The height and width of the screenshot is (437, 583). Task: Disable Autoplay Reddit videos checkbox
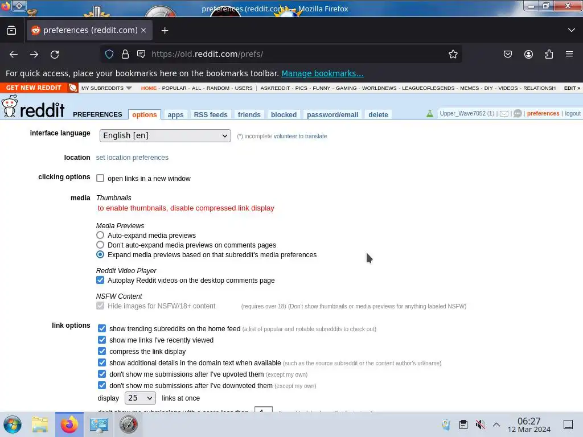pos(100,280)
